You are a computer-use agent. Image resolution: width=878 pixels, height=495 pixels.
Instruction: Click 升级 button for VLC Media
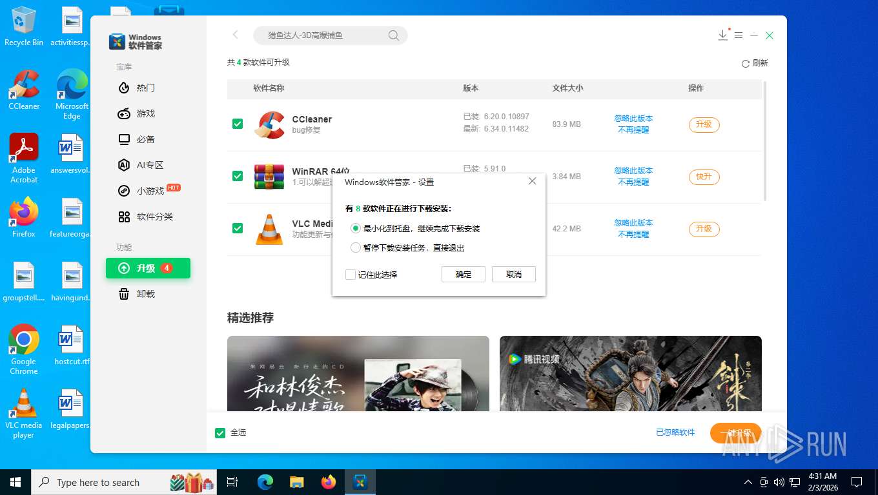704,229
